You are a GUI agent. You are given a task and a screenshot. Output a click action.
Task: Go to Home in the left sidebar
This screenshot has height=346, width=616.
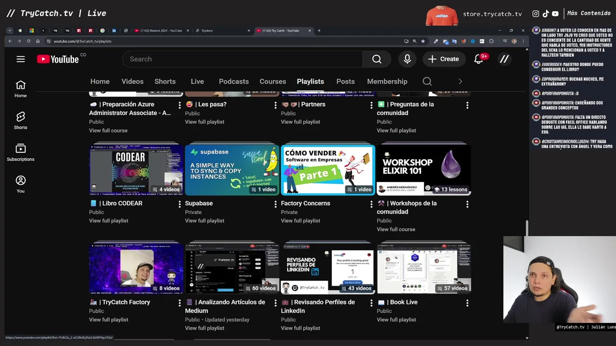20,89
